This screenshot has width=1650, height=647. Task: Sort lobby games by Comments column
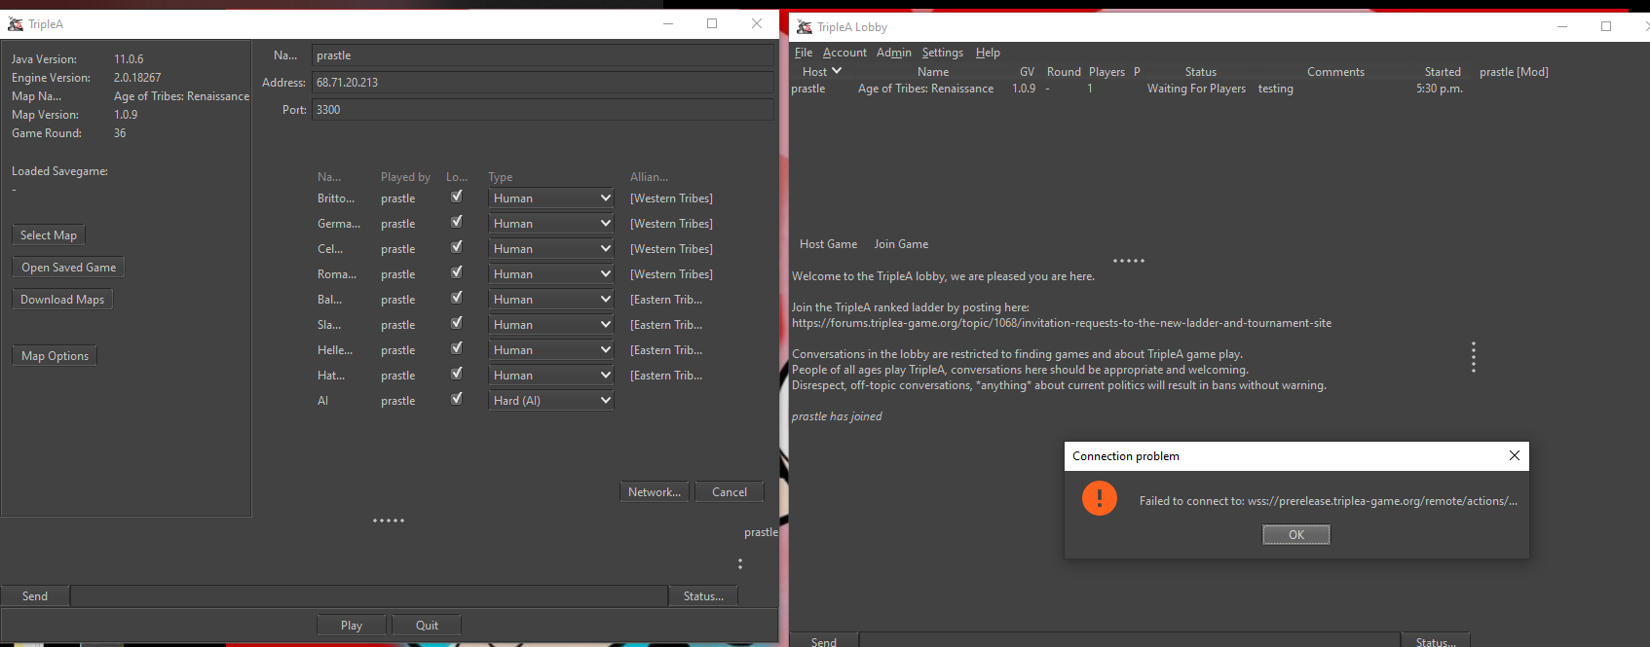tap(1335, 72)
